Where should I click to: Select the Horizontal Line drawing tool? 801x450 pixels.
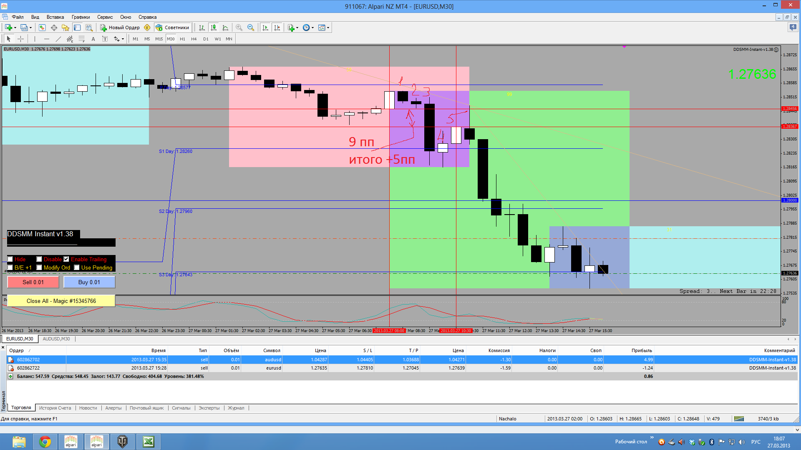pyautogui.click(x=46, y=39)
